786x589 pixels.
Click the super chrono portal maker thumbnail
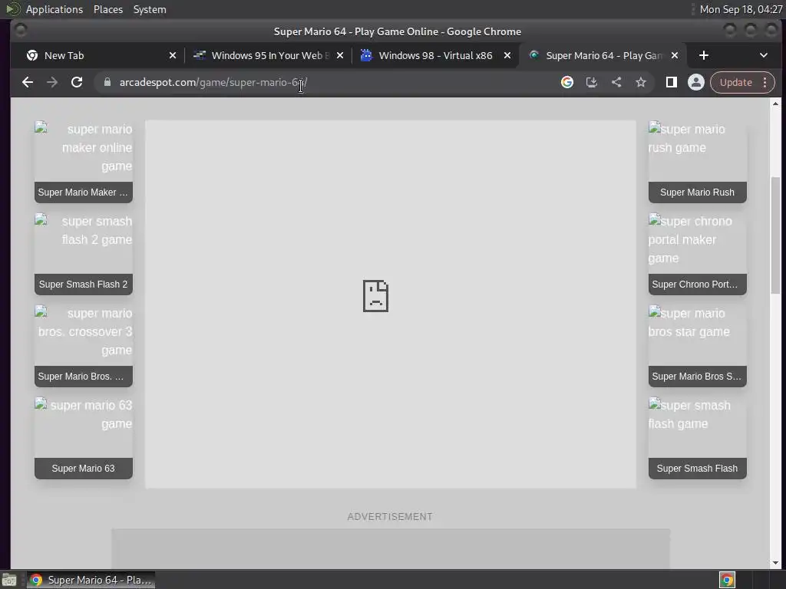click(x=697, y=243)
